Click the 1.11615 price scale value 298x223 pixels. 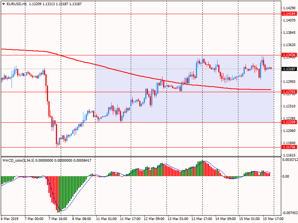coord(289,155)
